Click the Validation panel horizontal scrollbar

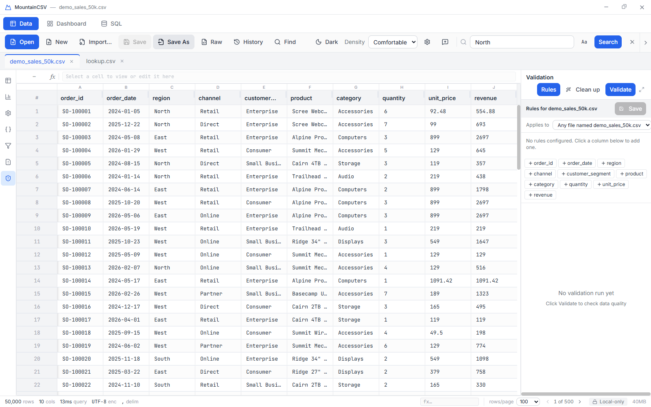pyautogui.click(x=586, y=394)
